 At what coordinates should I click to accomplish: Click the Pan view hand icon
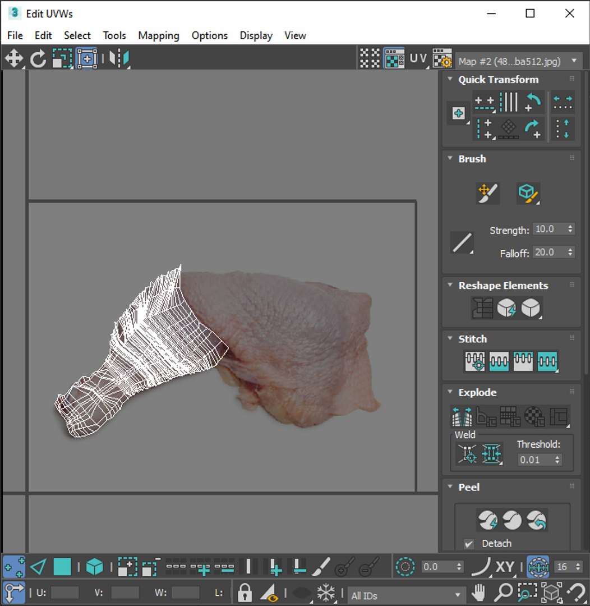pos(479,592)
